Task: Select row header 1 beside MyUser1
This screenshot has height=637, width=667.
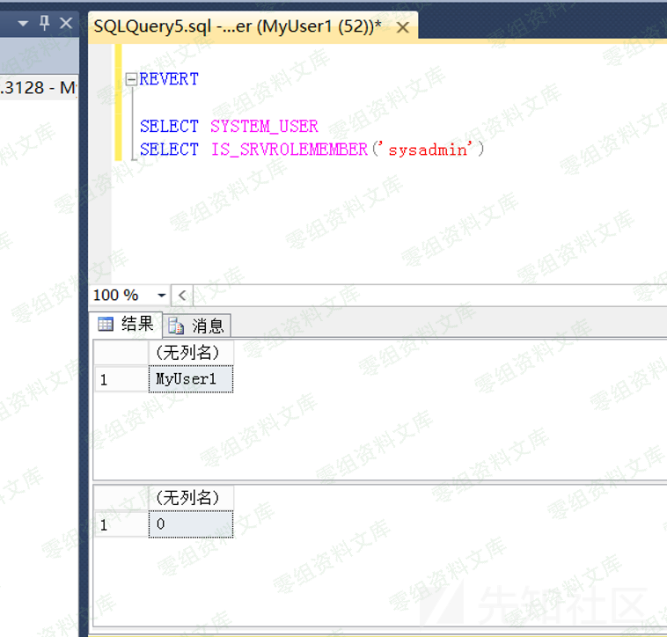Action: point(121,379)
